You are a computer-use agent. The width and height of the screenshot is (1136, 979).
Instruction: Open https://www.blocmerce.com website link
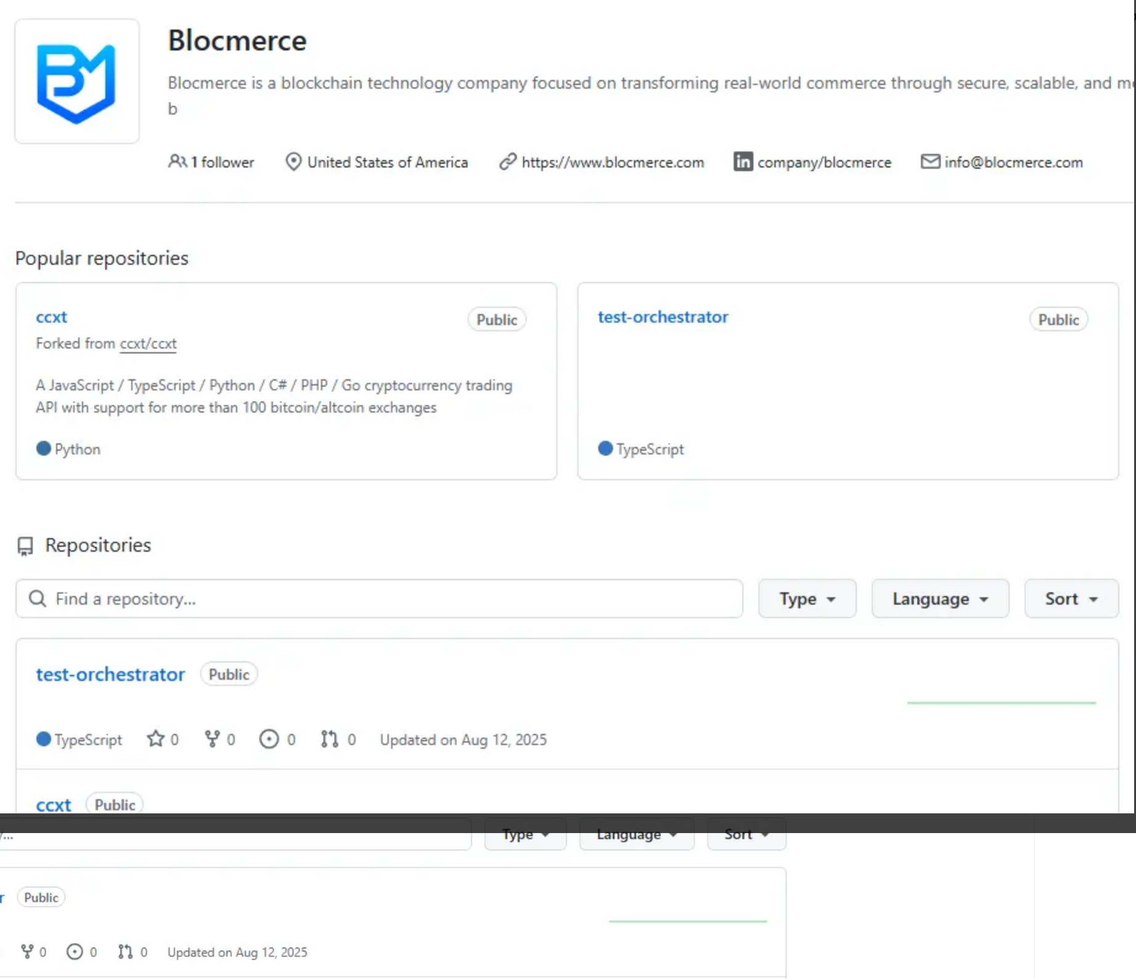pyautogui.click(x=612, y=162)
